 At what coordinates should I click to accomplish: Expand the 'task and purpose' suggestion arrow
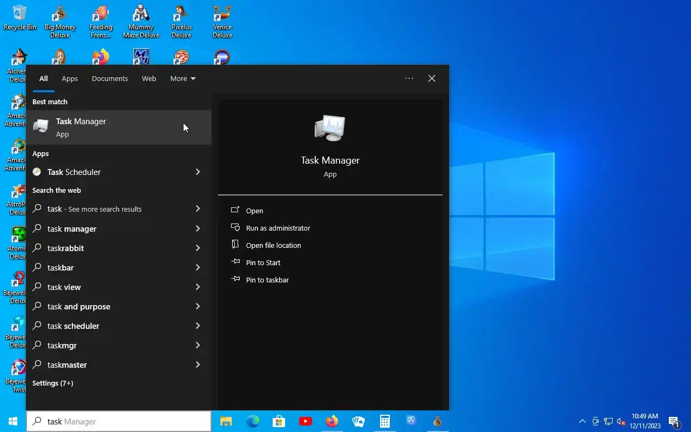(198, 306)
